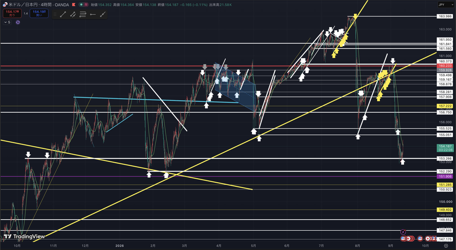Click the red 売り sell button

click(x=12, y=13)
